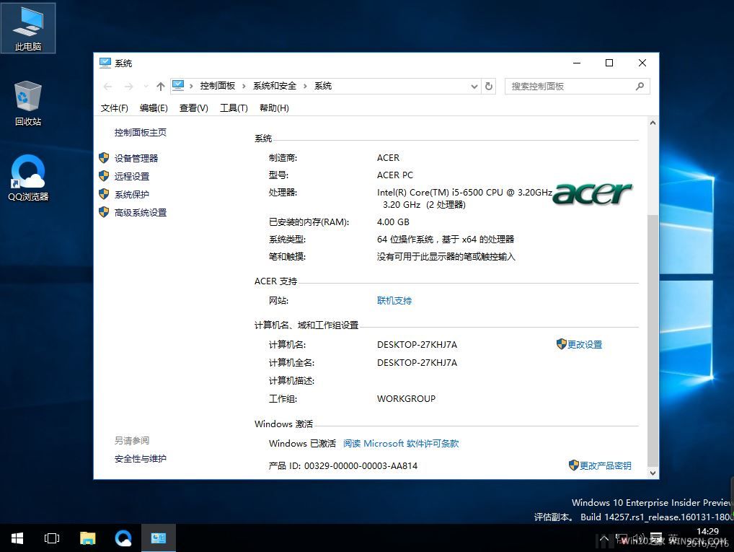Image resolution: width=734 pixels, height=552 pixels.
Task: Click 更改设置 next to computer name
Action: click(584, 345)
